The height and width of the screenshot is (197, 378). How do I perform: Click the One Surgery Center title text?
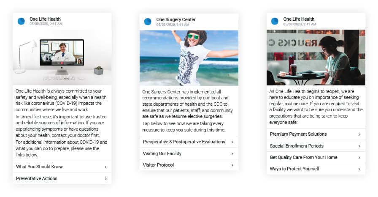[x=176, y=19]
